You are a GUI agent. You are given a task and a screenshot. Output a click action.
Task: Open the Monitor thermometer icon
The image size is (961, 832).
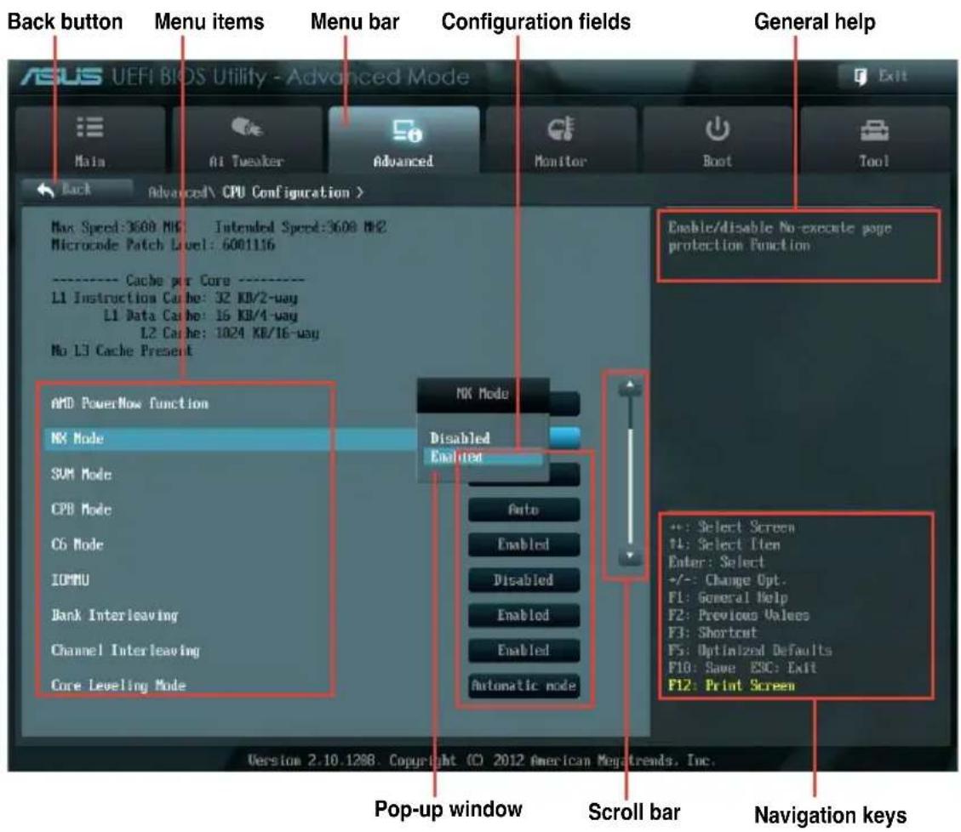tap(561, 128)
